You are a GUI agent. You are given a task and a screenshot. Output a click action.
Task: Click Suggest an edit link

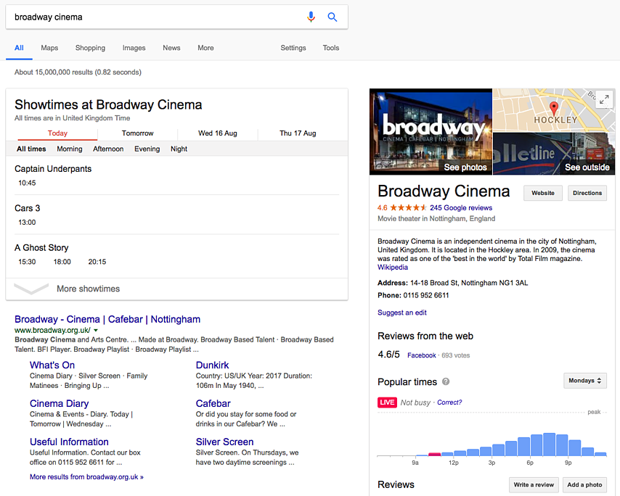tap(402, 313)
